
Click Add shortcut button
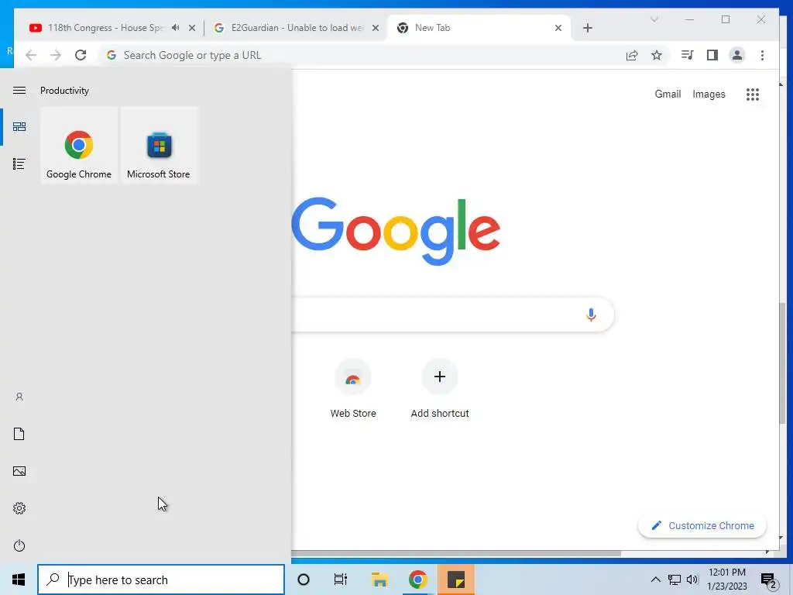pos(440,388)
